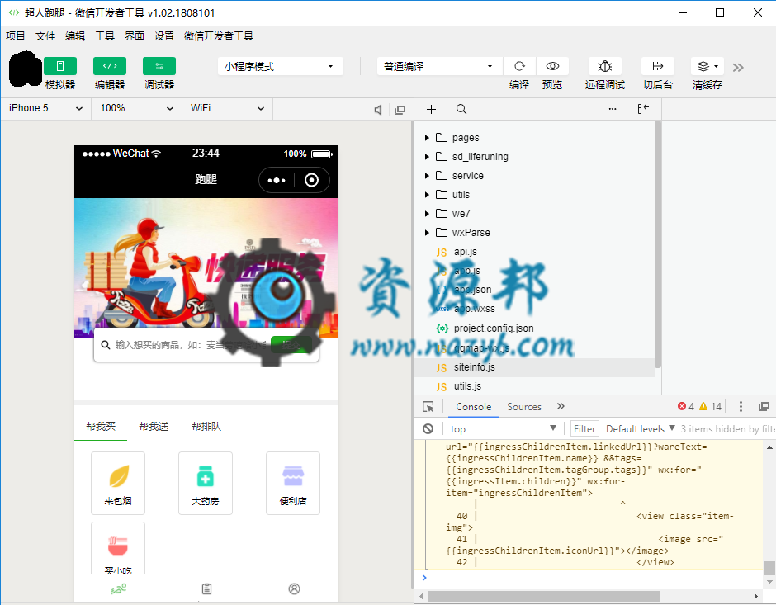Open the profile user tab icon

coord(294,588)
